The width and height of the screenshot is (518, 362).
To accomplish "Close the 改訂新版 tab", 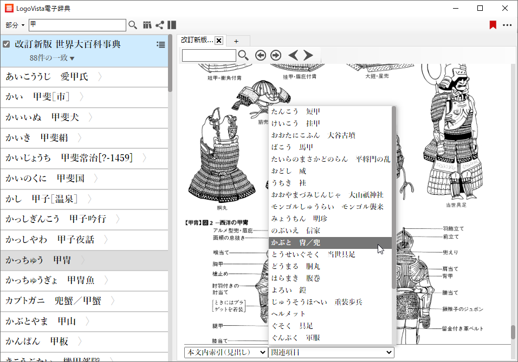I will 219,41.
